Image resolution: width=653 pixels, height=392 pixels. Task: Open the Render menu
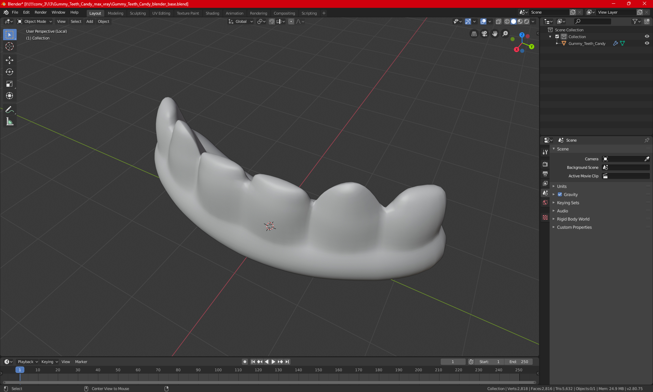tap(40, 12)
